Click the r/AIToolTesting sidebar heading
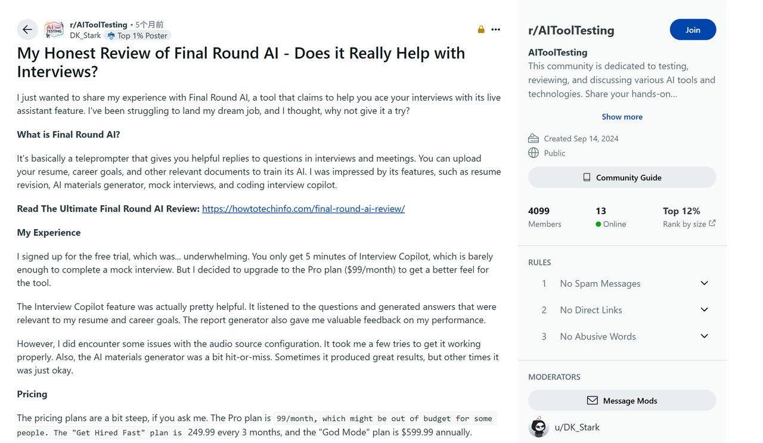The height and width of the screenshot is (443, 763). [x=571, y=30]
